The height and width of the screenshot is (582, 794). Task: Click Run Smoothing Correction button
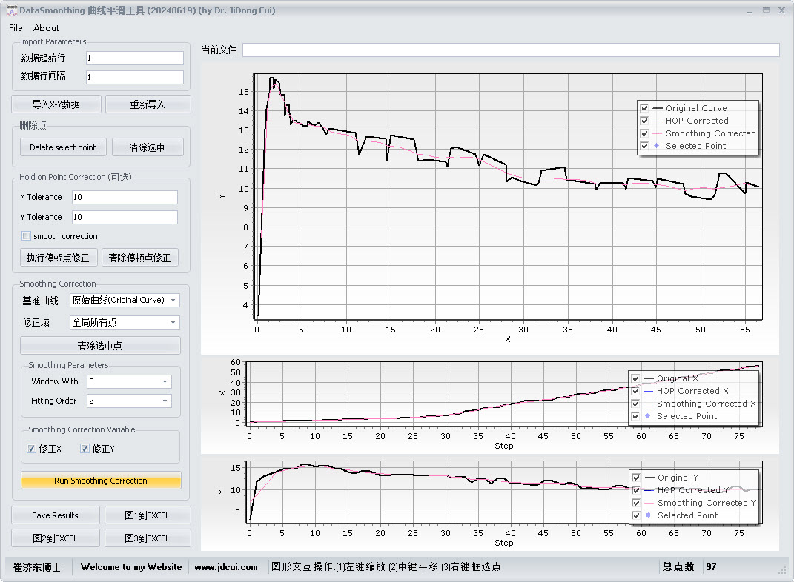[x=101, y=481]
